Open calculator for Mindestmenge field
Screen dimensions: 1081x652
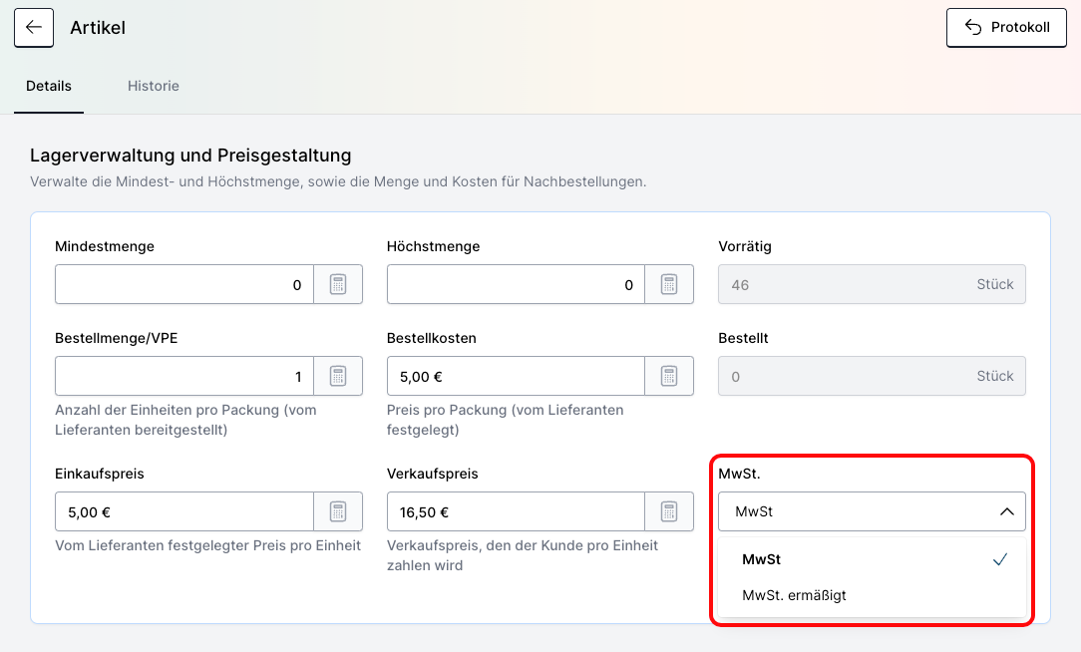tap(338, 284)
